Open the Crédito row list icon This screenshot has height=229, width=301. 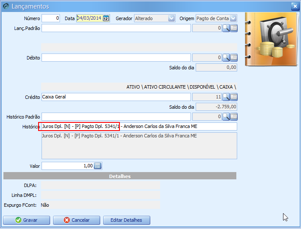click(x=234, y=97)
